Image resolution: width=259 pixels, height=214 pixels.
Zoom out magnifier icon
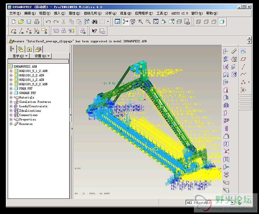[148, 22]
